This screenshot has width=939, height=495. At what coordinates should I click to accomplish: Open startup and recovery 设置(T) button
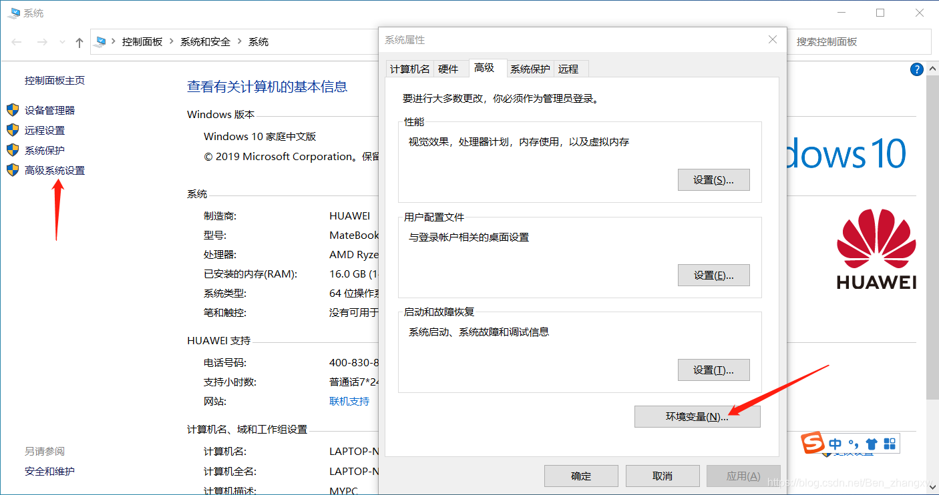(x=713, y=370)
